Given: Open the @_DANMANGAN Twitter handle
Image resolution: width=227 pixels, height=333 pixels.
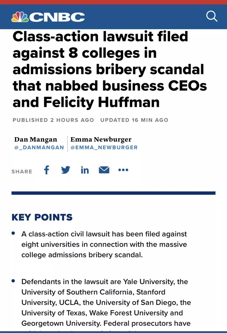Looking at the screenshot, I should click(39, 148).
